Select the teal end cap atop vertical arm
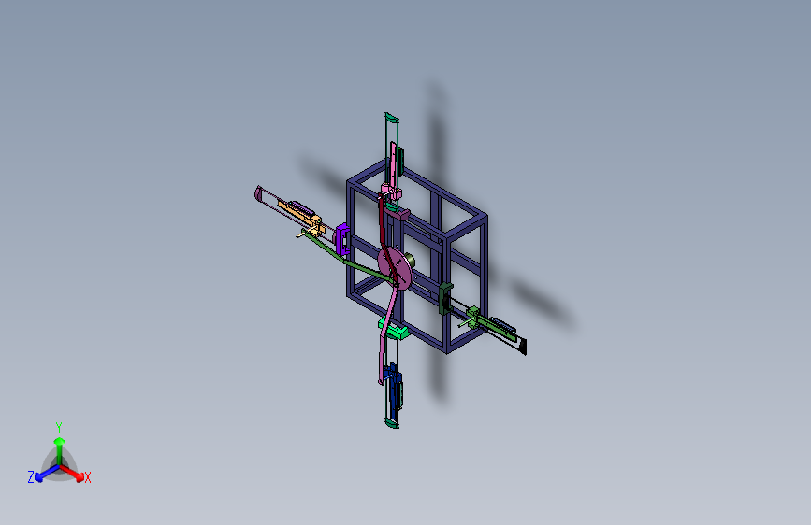 click(392, 118)
